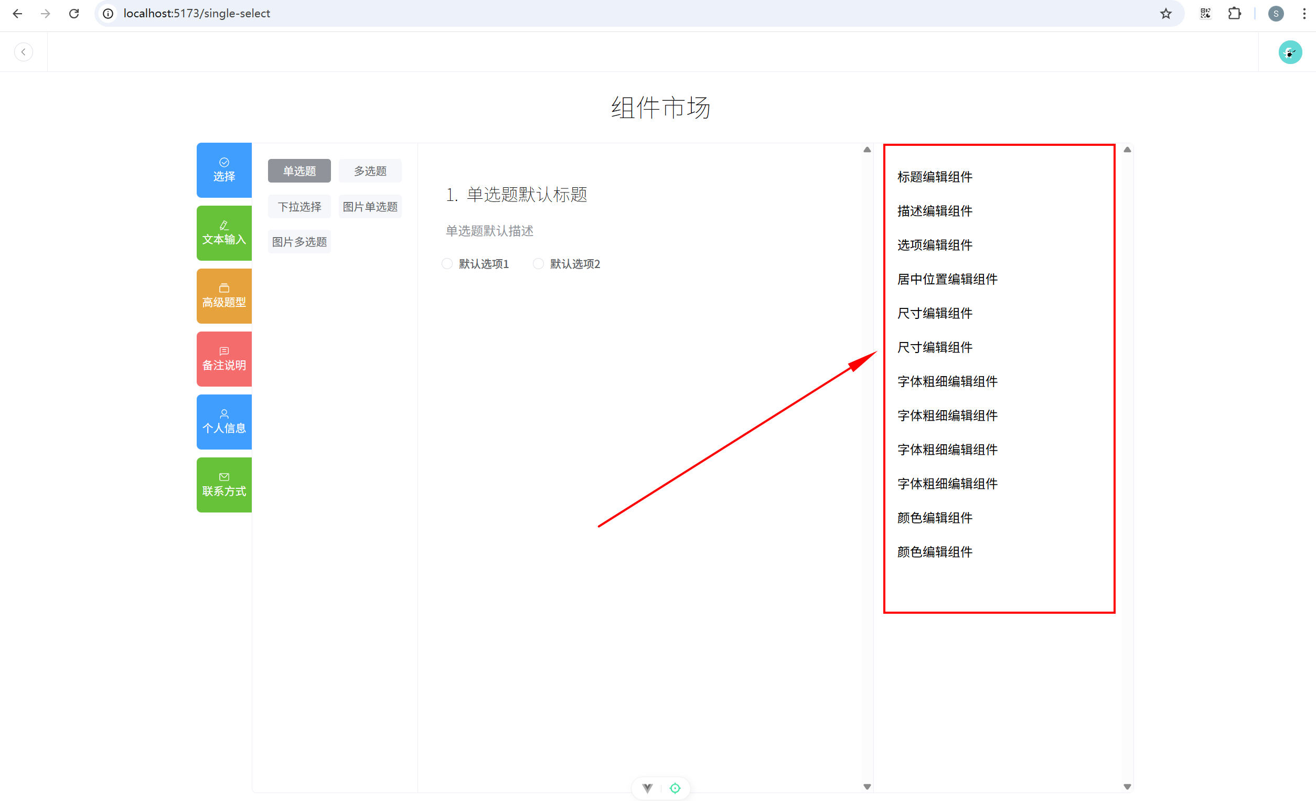
Task: Open the 文本输入 pencil category
Action: (x=224, y=233)
